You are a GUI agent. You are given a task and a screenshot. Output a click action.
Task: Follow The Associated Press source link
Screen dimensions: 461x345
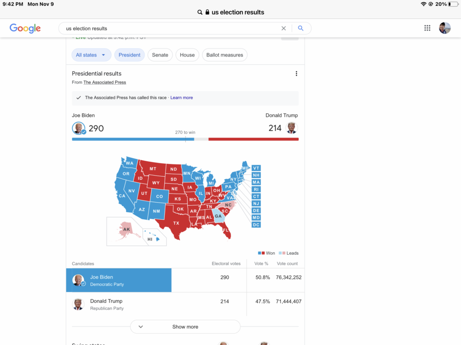click(104, 83)
